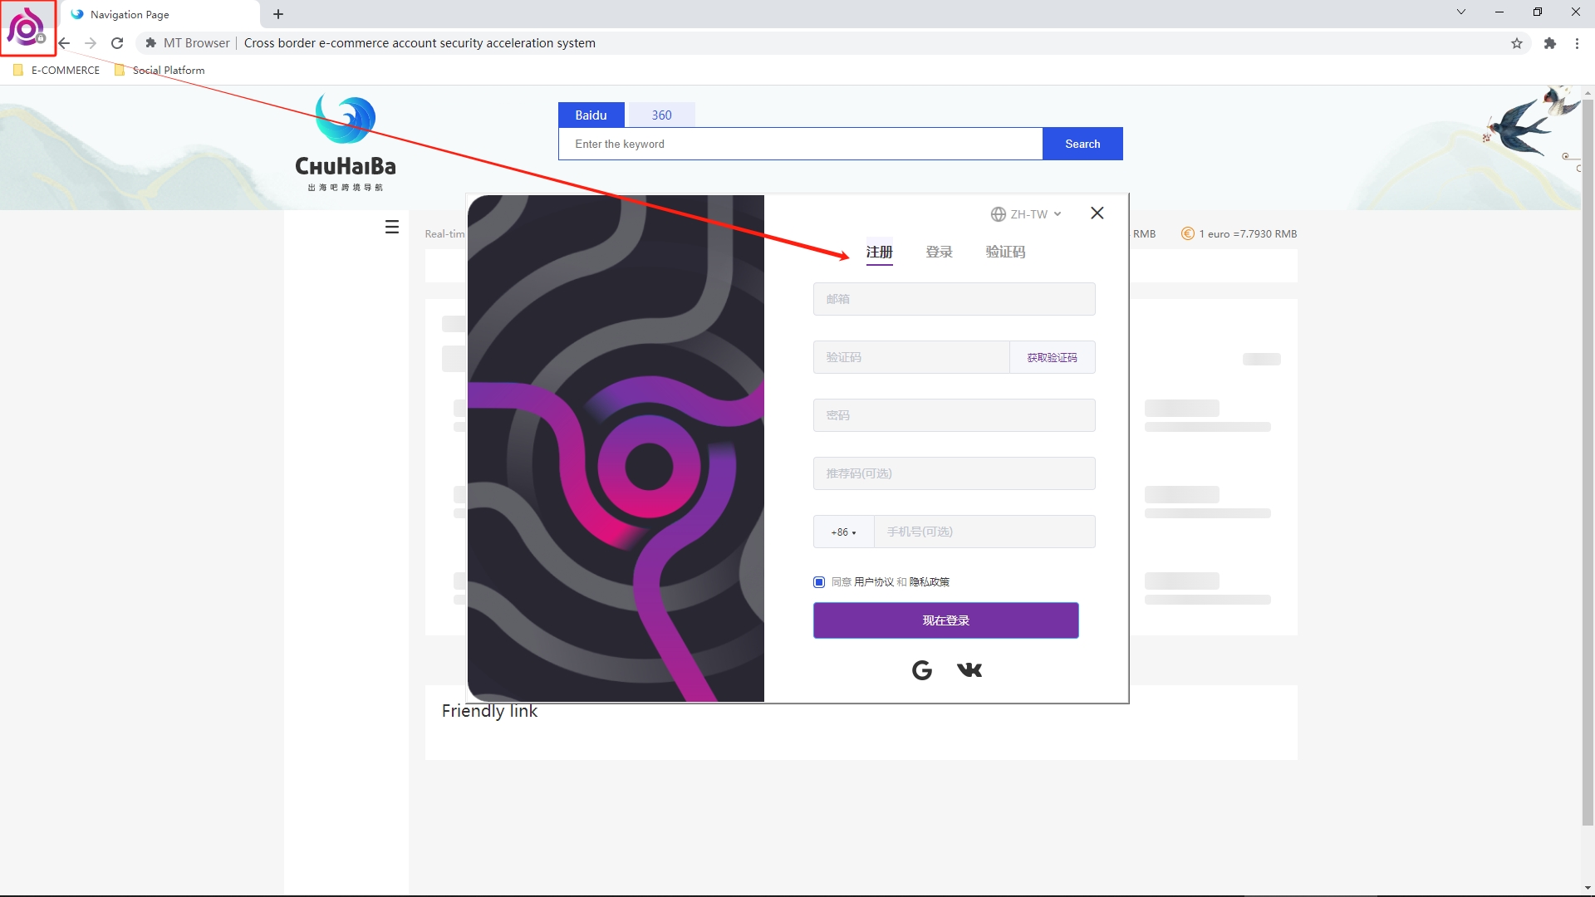Click the MT Browser logo icon

click(x=27, y=27)
